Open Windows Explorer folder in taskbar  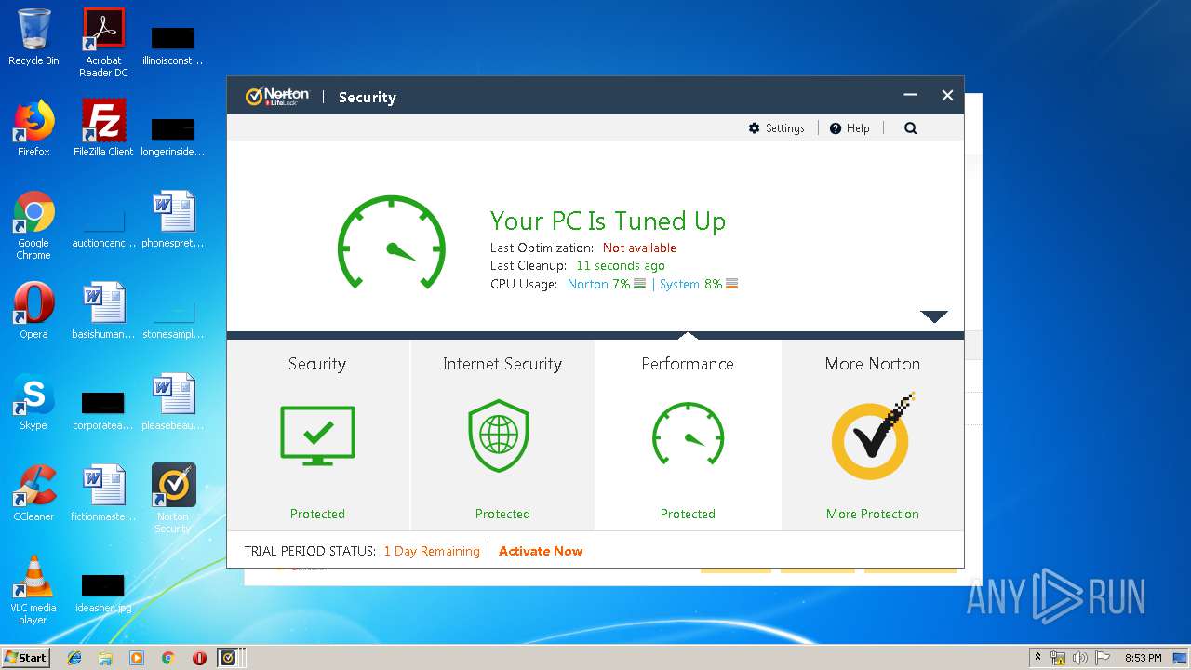pos(105,658)
